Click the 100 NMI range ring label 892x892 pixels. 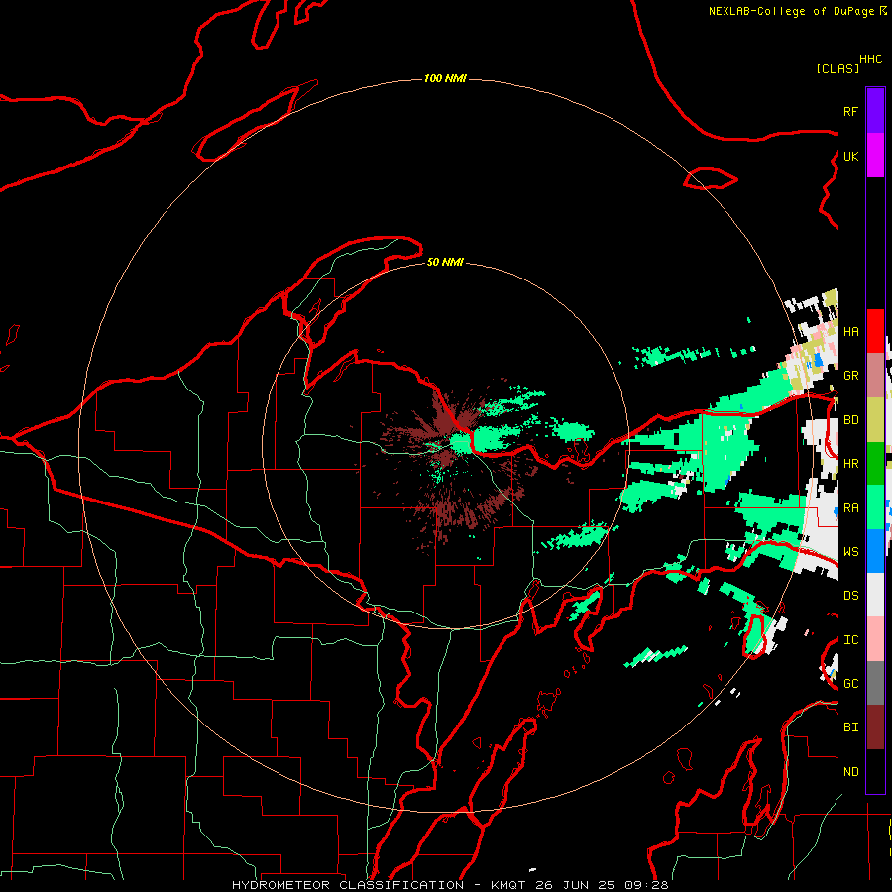pos(445,78)
